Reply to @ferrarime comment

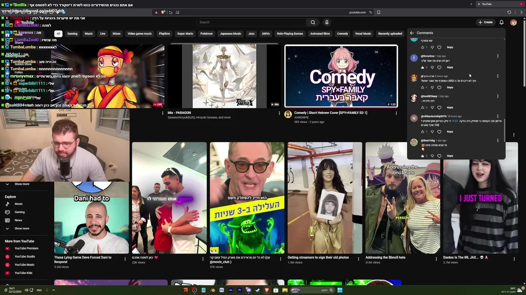(x=450, y=67)
